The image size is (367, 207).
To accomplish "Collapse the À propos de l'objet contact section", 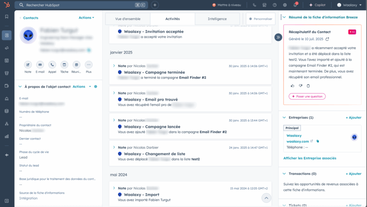I will tap(20, 87).
